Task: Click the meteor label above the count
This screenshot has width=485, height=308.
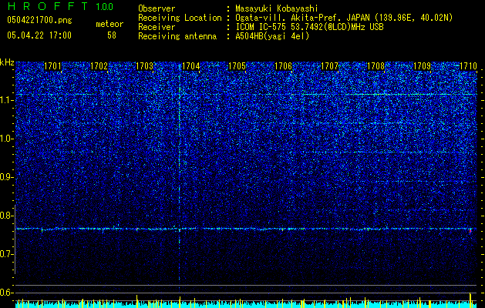Action: pyautogui.click(x=109, y=24)
